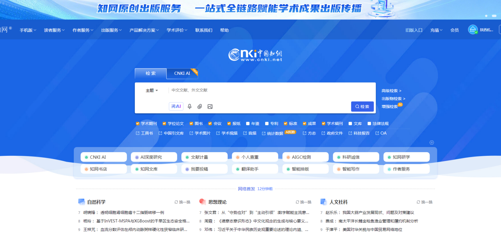The height and width of the screenshot is (238, 501).
Task: Open the CNKI AI shortcut tile
Action: [x=103, y=157]
